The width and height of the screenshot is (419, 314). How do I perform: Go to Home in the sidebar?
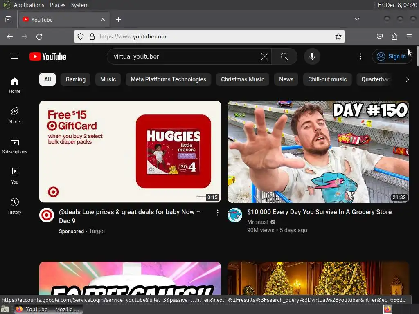click(15, 85)
